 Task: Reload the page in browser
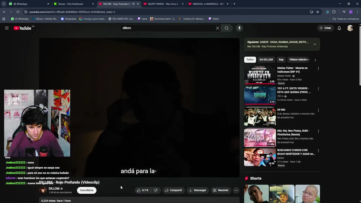(x=17, y=12)
